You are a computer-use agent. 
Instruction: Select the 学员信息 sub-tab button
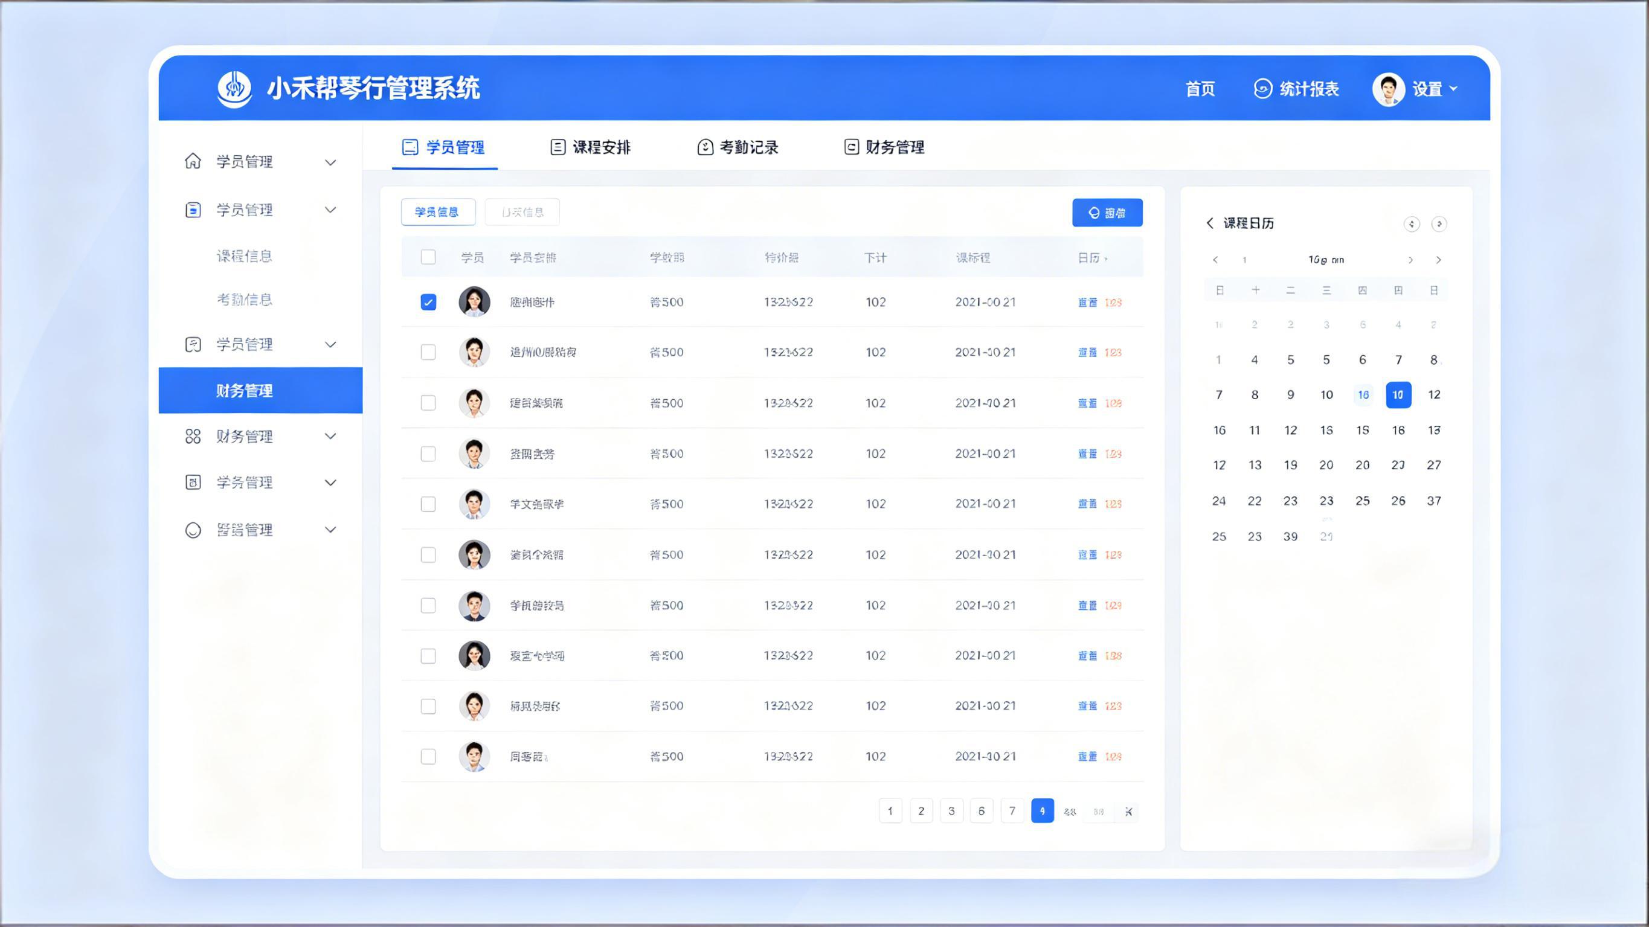pyautogui.click(x=438, y=212)
